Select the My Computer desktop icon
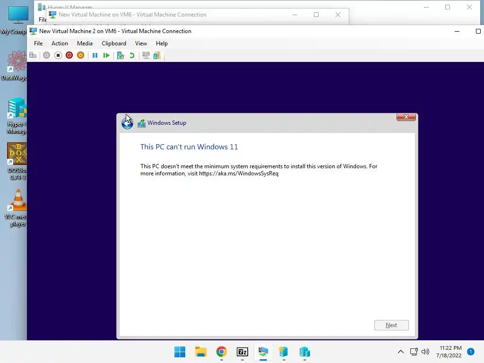This screenshot has height=363, width=484. pyautogui.click(x=15, y=20)
